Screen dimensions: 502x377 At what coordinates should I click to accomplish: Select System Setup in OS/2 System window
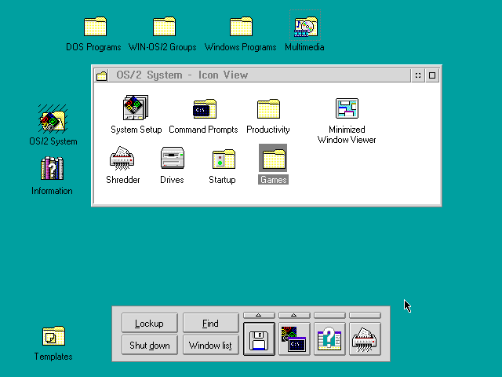pyautogui.click(x=136, y=108)
